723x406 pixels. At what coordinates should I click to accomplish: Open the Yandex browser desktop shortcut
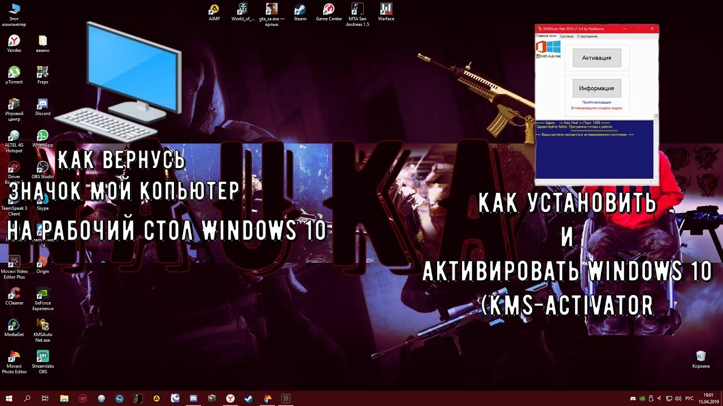click(x=14, y=43)
